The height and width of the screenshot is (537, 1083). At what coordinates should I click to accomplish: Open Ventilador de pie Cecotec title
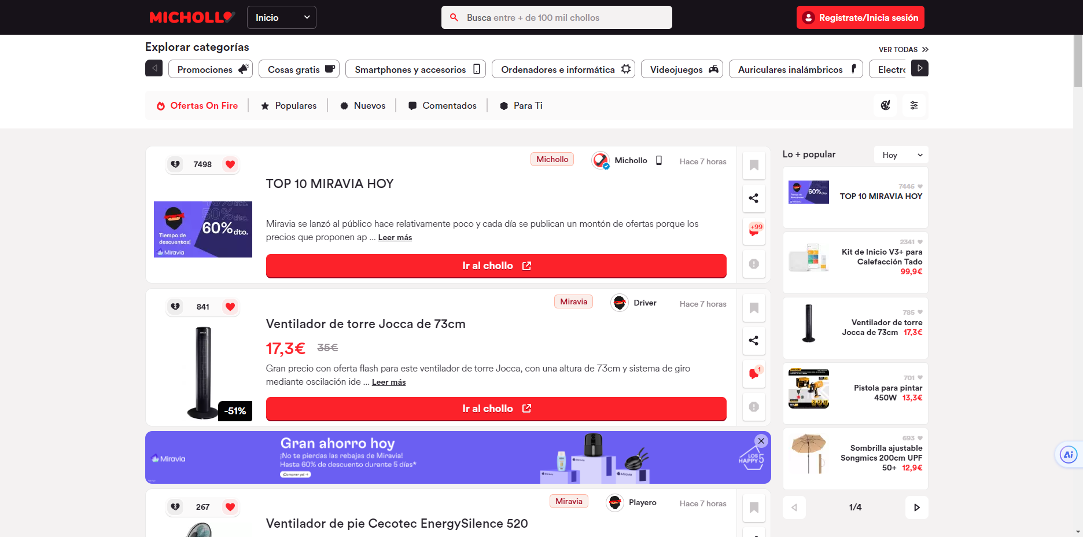click(397, 524)
